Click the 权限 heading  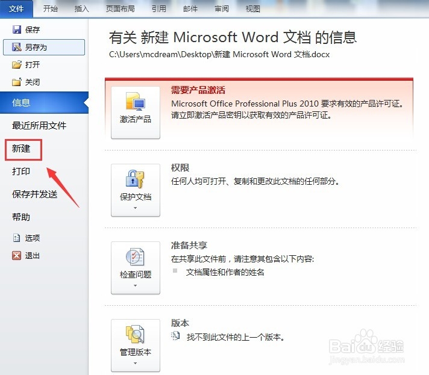pyautogui.click(x=180, y=167)
